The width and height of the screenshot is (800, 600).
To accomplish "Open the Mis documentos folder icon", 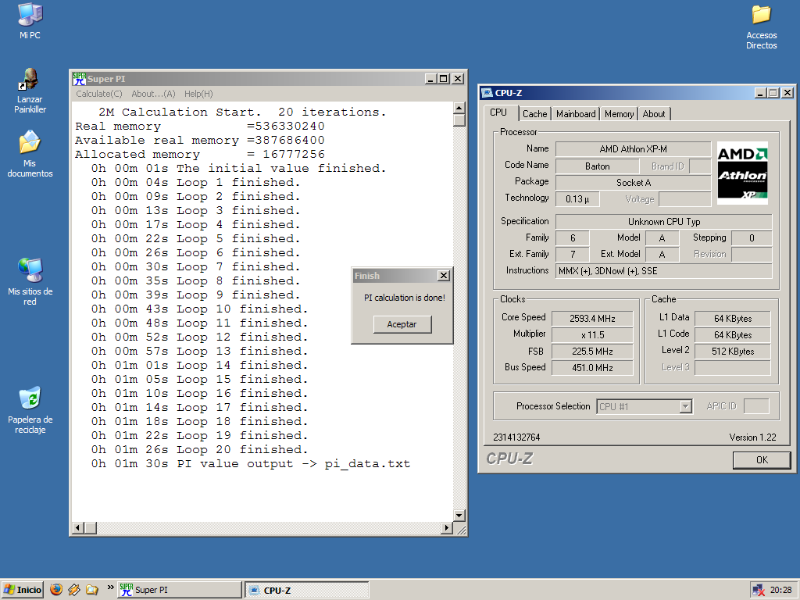I will pos(30,143).
